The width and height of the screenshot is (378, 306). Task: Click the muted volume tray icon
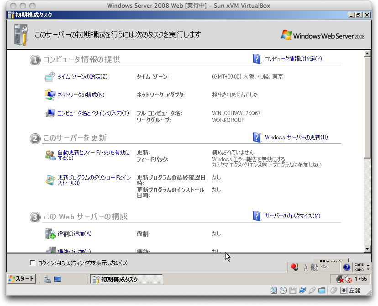348,279
